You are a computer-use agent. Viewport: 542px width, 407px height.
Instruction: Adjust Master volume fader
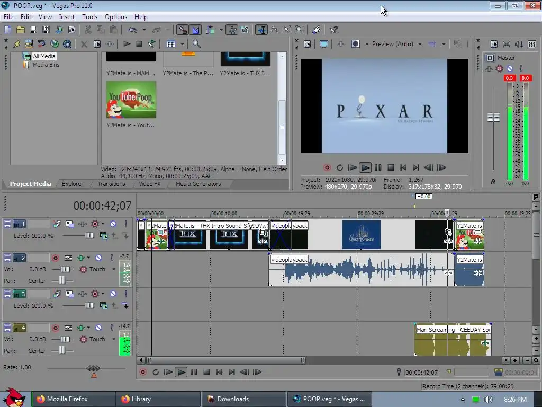tap(493, 117)
